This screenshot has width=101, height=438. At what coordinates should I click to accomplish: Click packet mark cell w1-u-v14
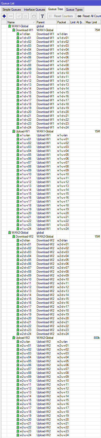63,190
